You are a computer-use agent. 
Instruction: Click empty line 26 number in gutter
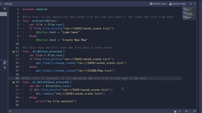point(17,105)
